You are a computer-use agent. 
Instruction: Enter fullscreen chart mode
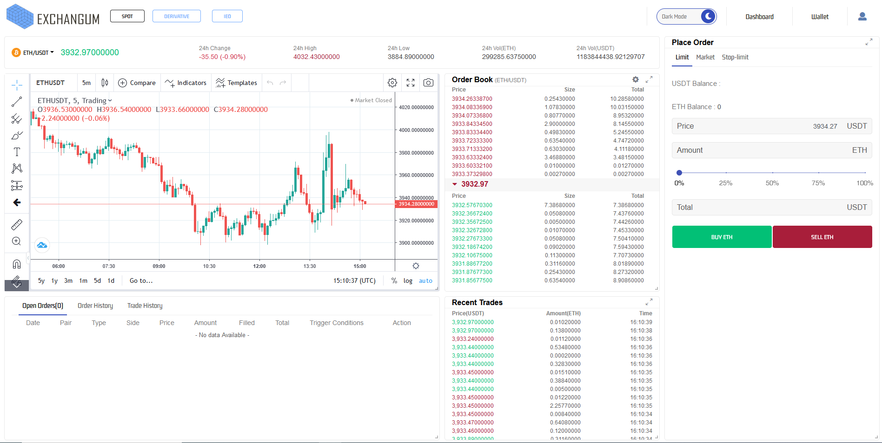[x=411, y=83]
